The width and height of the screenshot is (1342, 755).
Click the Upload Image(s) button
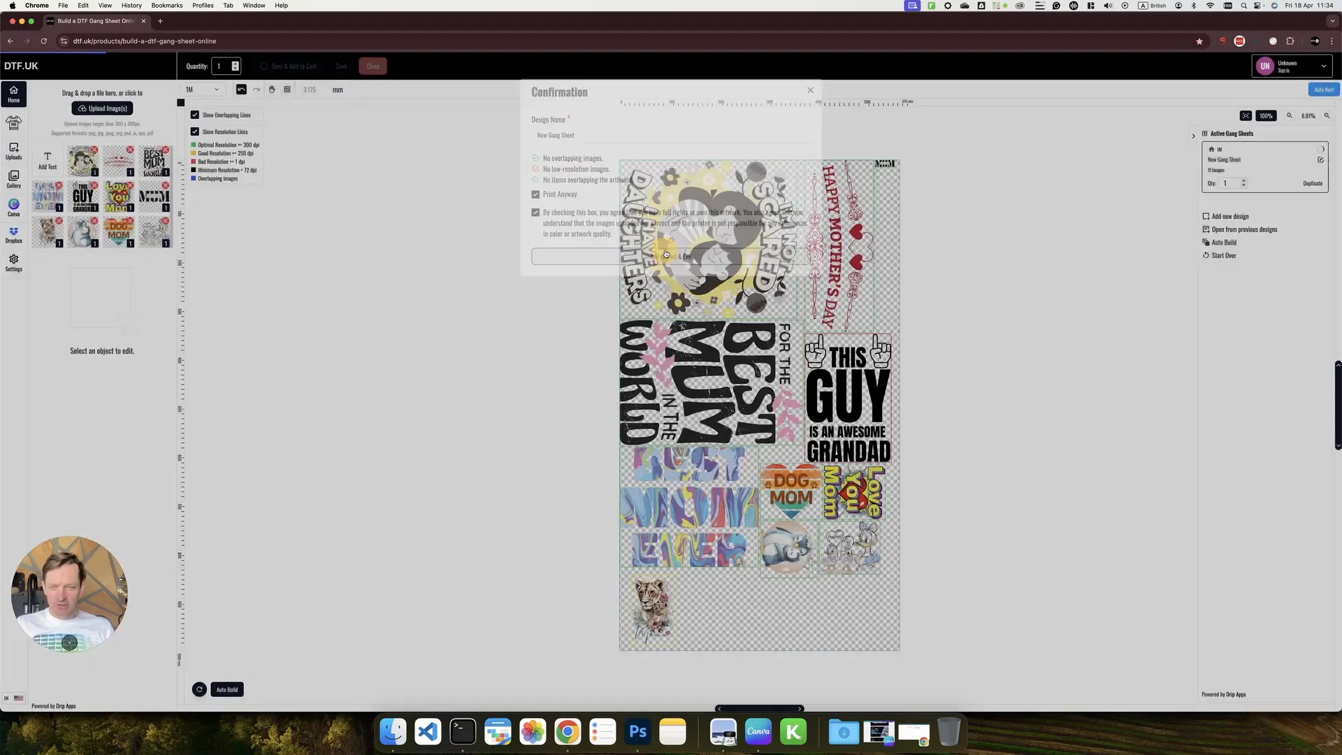[x=102, y=108]
